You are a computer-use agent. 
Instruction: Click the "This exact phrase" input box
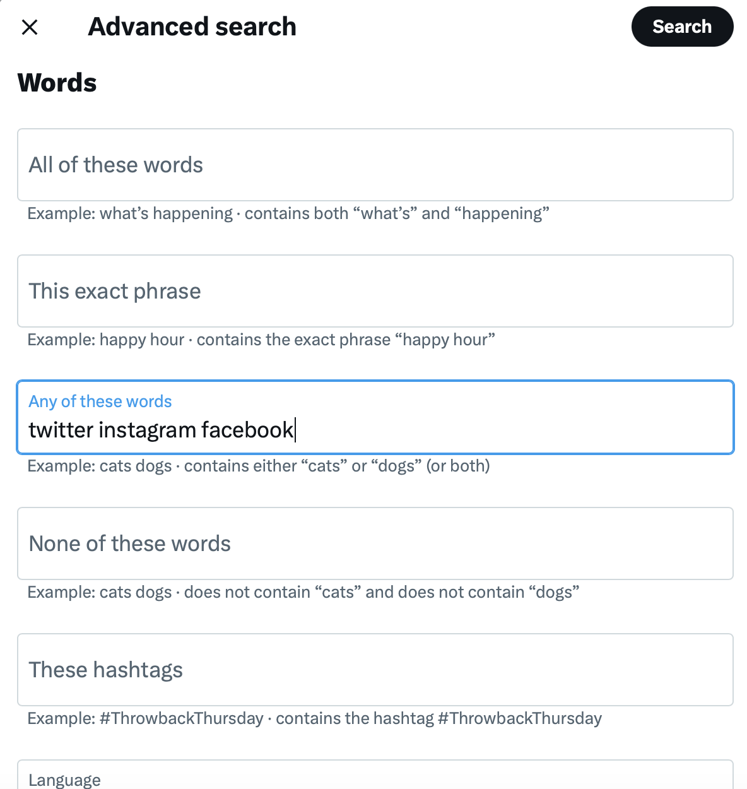coord(375,291)
